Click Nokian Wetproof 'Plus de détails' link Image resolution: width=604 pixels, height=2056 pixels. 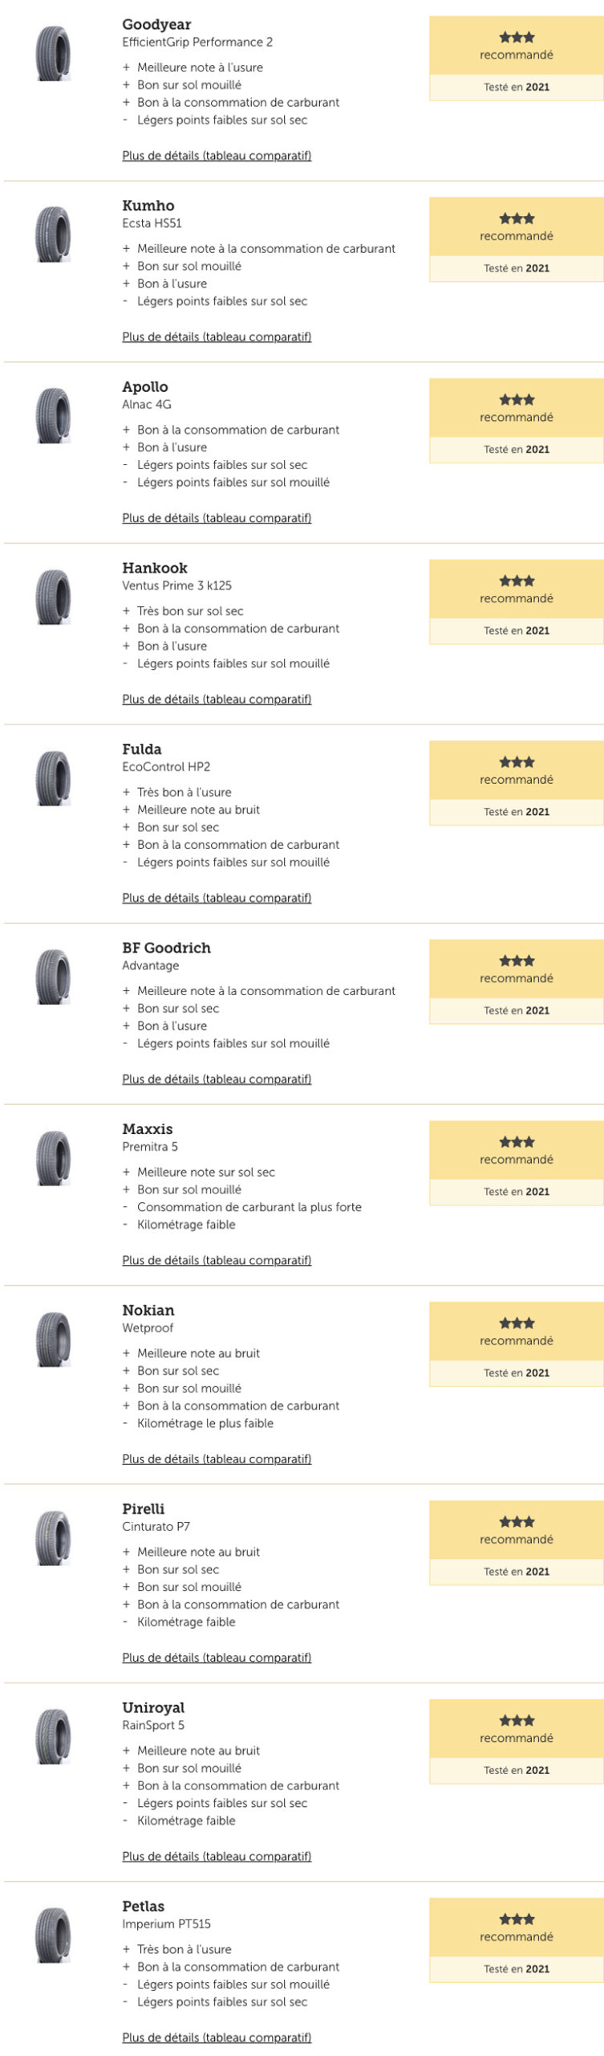pyautogui.click(x=217, y=1458)
